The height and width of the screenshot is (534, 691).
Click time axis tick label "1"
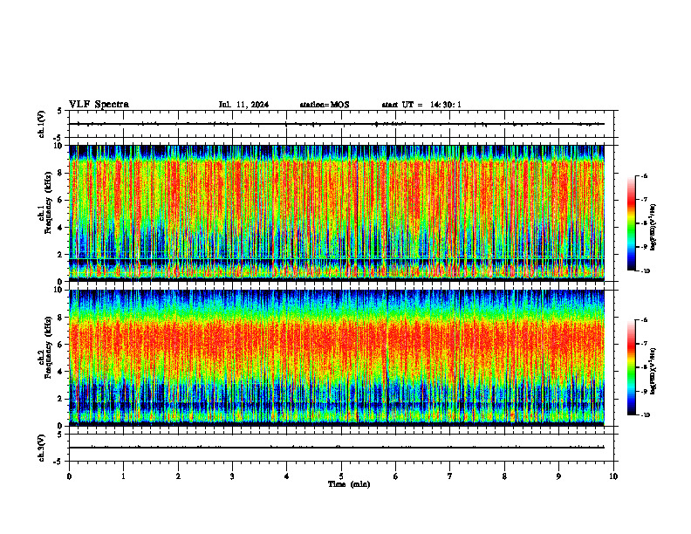(x=123, y=476)
